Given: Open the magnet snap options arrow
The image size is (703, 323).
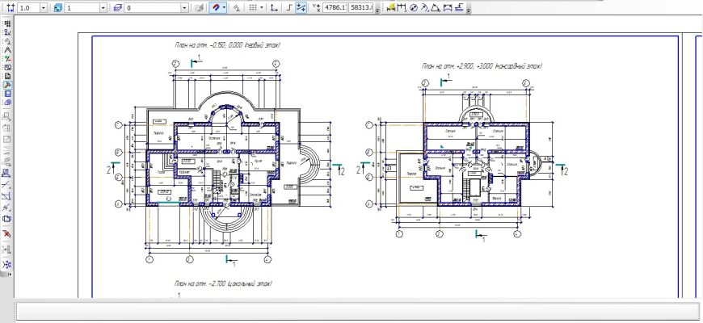Looking at the screenshot, I should (225, 7).
